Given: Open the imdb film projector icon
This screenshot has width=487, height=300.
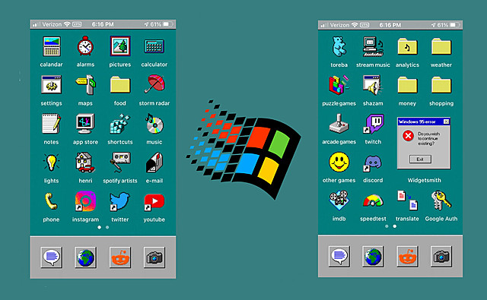Looking at the screenshot, I should (x=339, y=201).
